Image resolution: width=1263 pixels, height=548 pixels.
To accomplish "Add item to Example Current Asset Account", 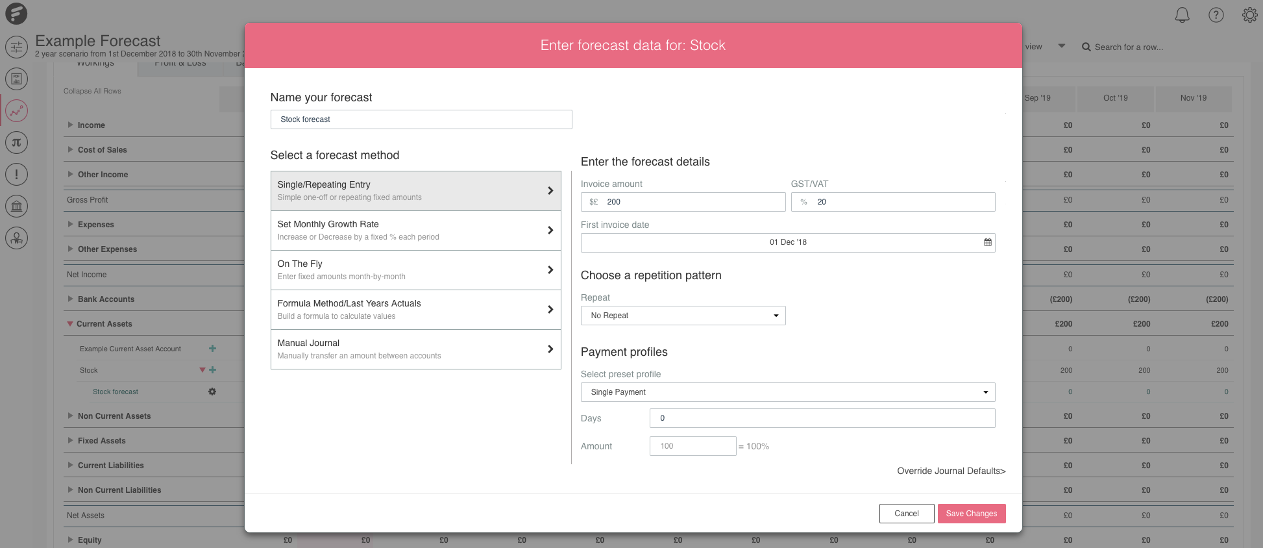I will (x=212, y=349).
